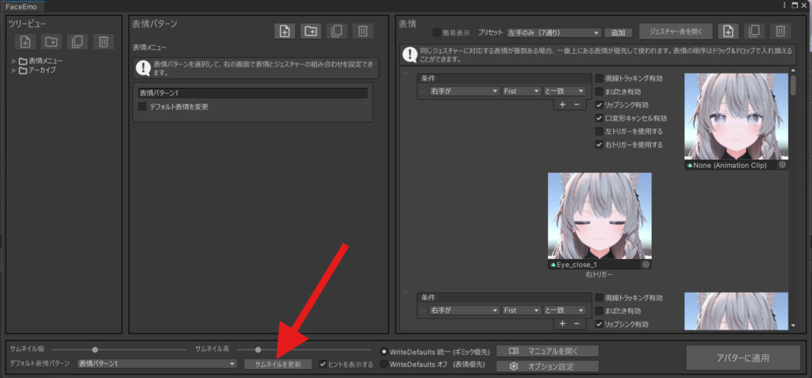Add a new item in the Tree View panel
This screenshot has height=378, width=812.
click(x=25, y=41)
